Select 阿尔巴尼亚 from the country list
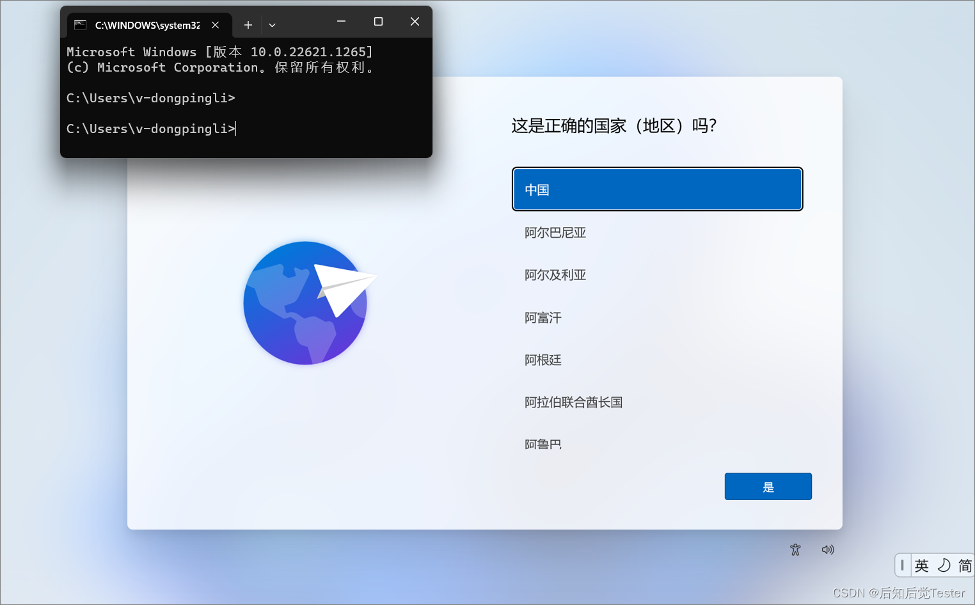 point(555,232)
